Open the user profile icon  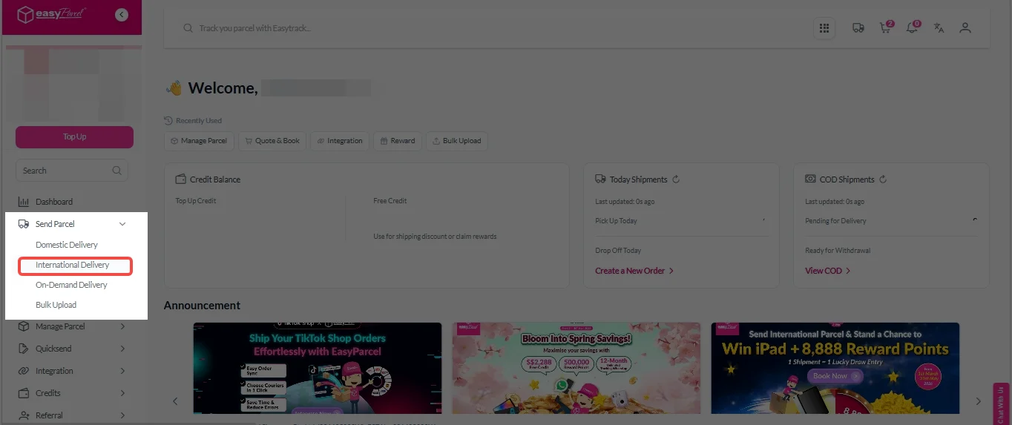(x=965, y=28)
